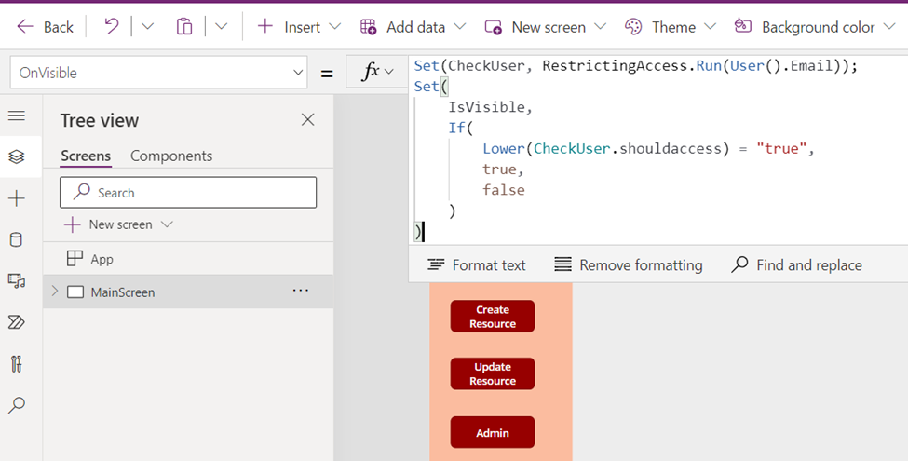Image resolution: width=908 pixels, height=461 pixels.
Task: Click the Create Resource button
Action: [x=493, y=317]
